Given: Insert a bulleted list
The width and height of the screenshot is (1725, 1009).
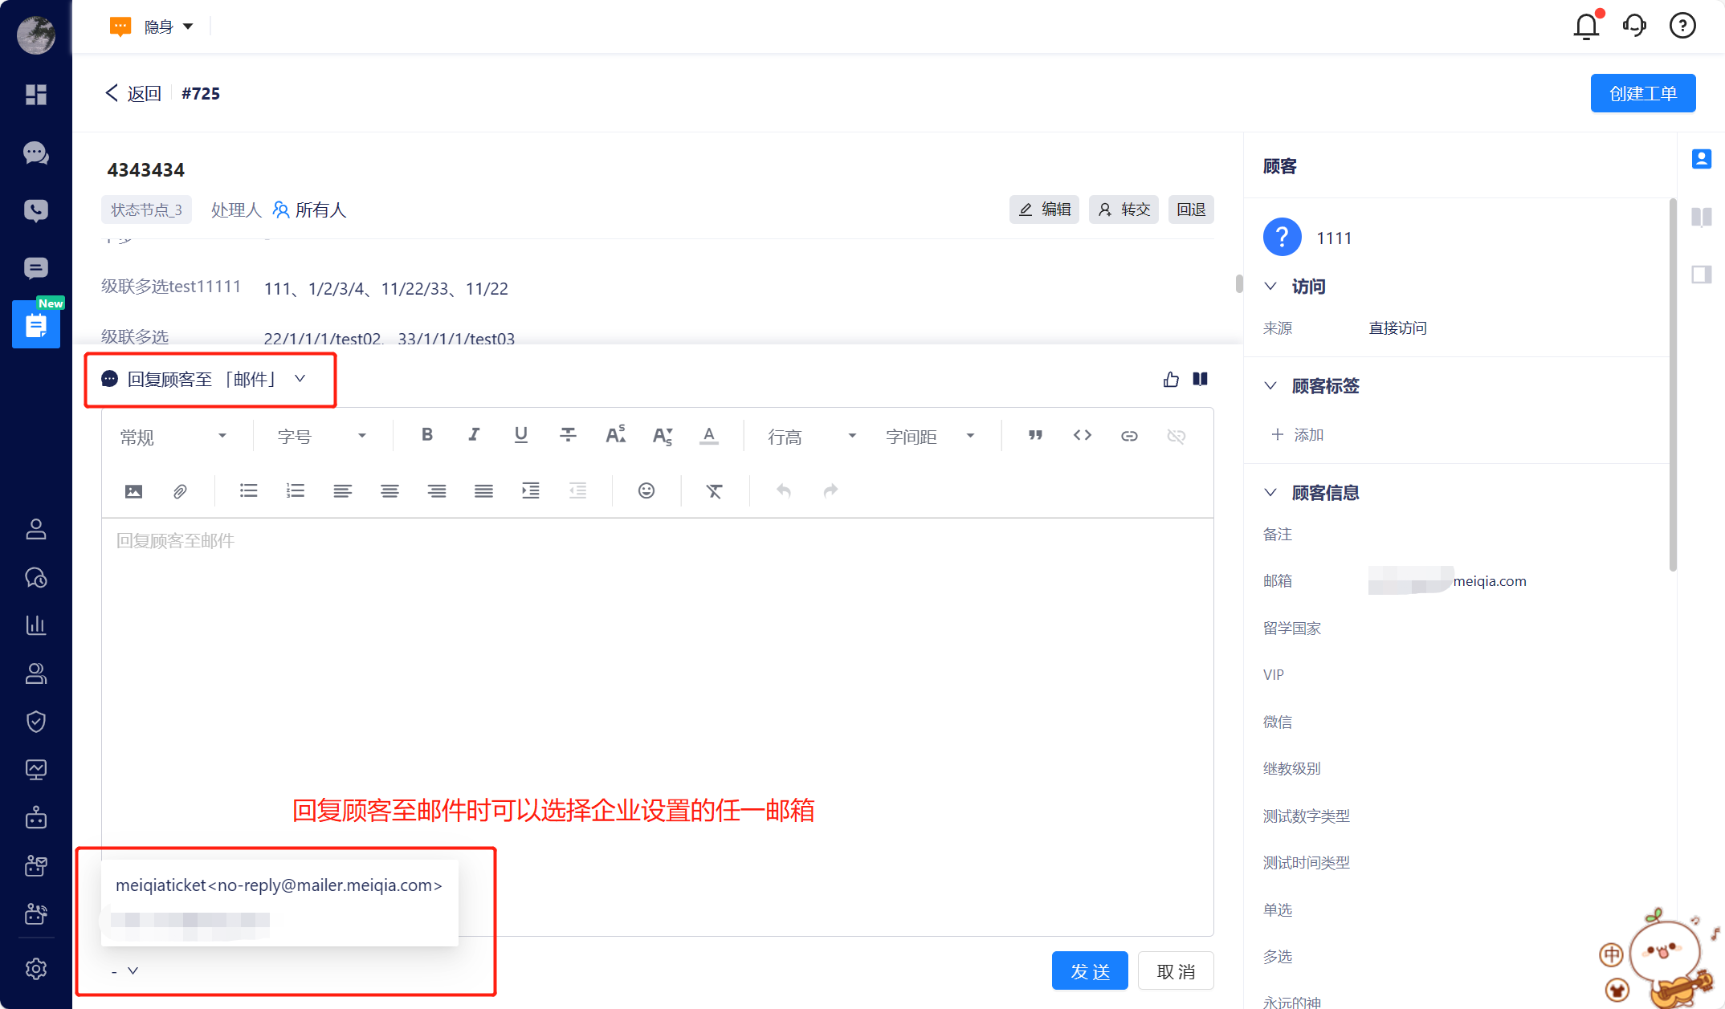Looking at the screenshot, I should 249,490.
